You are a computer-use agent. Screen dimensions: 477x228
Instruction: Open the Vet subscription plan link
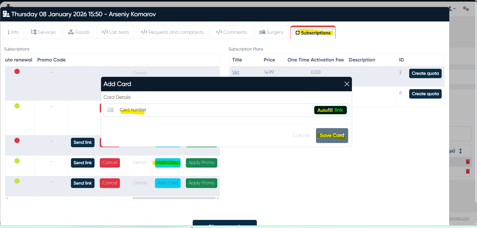tap(236, 72)
